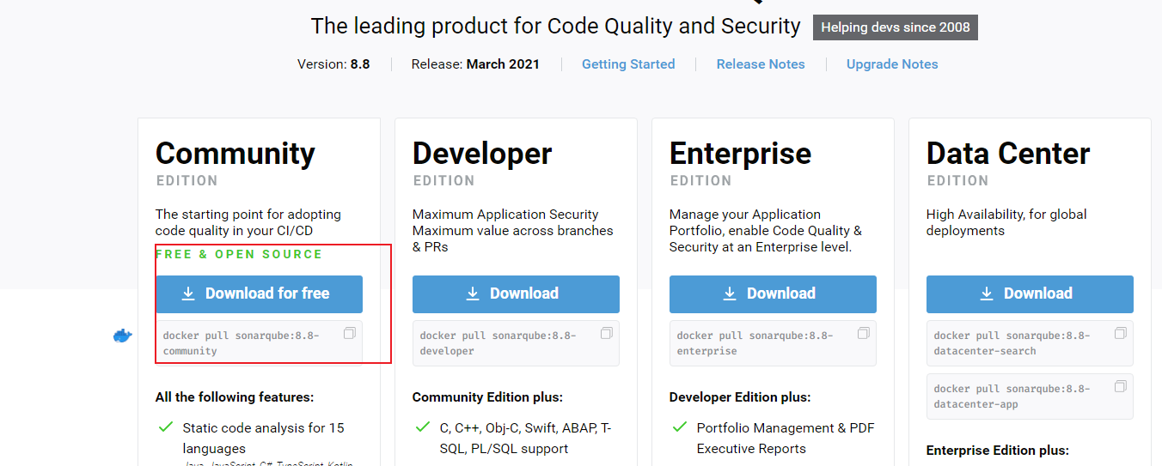Viewport: 1162px width, 466px height.
Task: Click the leading product for Code Quality headline
Action: (x=555, y=27)
